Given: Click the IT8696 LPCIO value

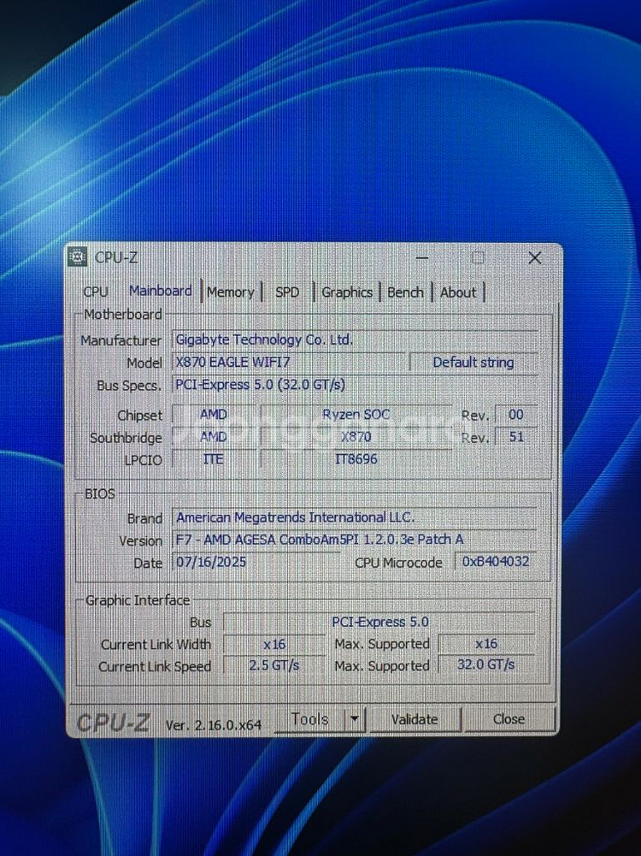Looking at the screenshot, I should pos(356,459).
